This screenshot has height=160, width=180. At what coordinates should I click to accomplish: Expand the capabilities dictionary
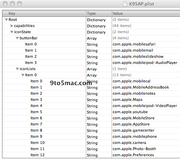pos(12,26)
